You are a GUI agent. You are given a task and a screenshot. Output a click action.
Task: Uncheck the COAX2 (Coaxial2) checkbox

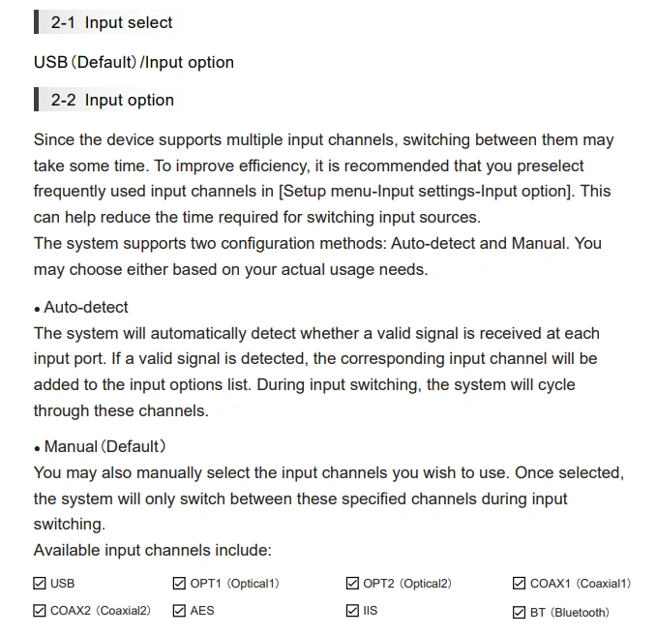(40, 611)
